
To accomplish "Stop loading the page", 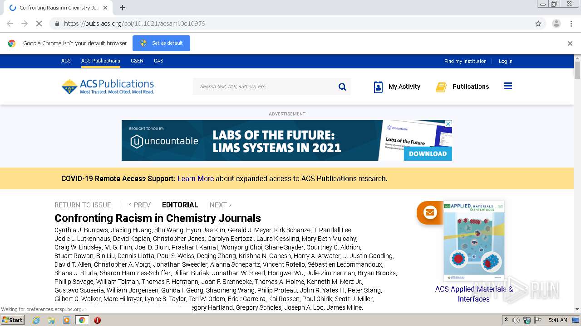I will [x=39, y=24].
